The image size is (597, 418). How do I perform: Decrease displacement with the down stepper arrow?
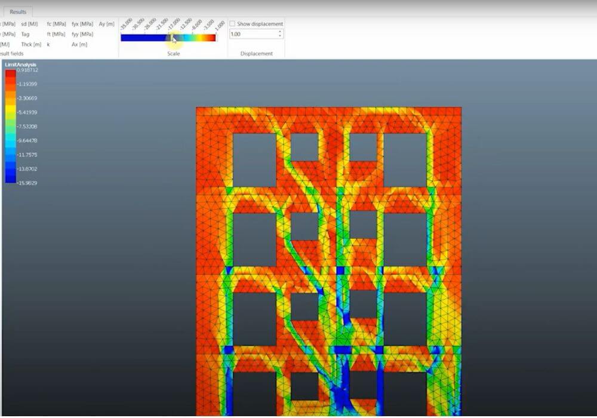click(x=280, y=36)
